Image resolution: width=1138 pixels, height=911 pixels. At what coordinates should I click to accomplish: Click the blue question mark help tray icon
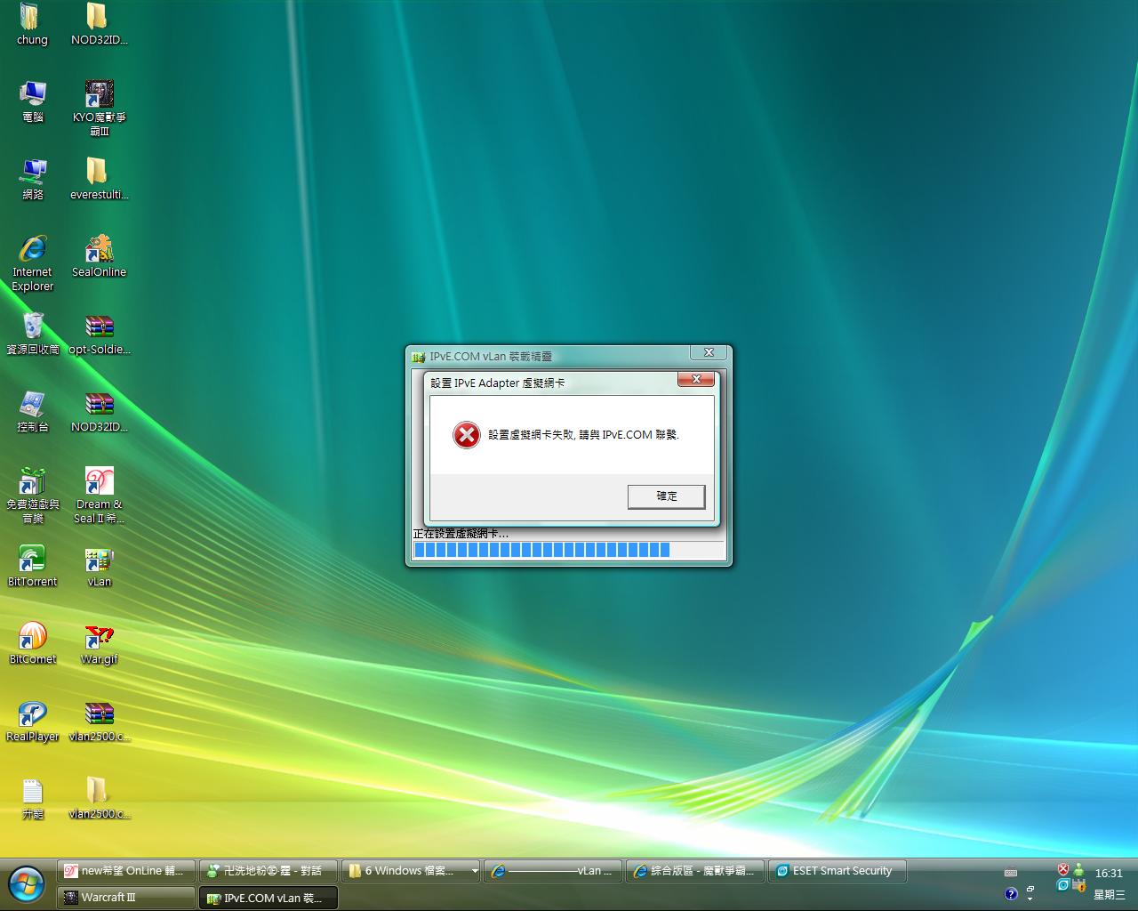(x=1011, y=894)
